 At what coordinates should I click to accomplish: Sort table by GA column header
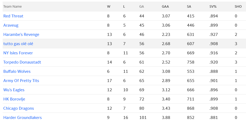click(x=142, y=7)
